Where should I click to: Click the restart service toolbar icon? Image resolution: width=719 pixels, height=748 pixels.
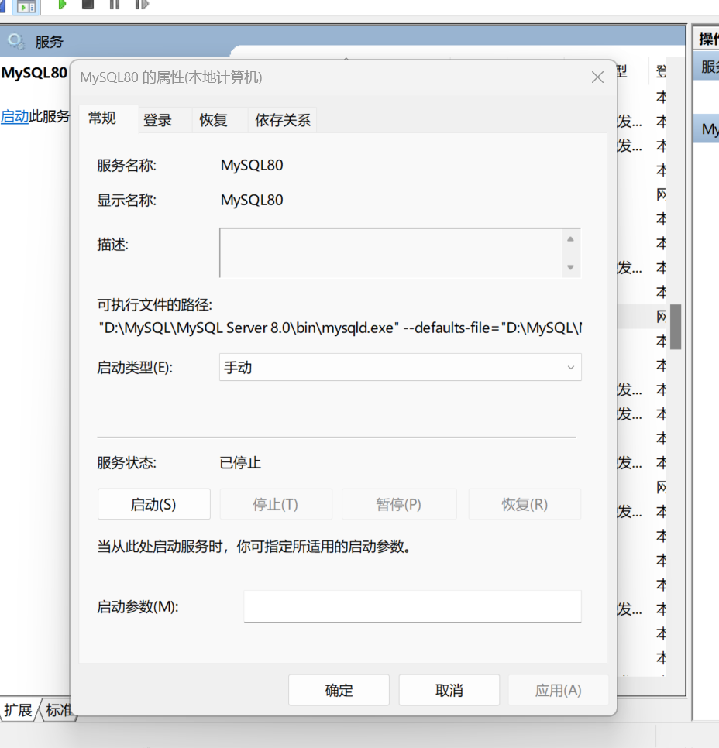click(x=142, y=5)
